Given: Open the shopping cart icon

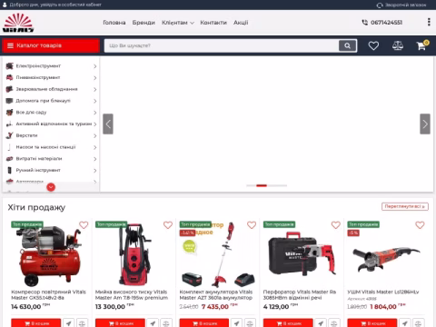Looking at the screenshot, I should click(421, 45).
